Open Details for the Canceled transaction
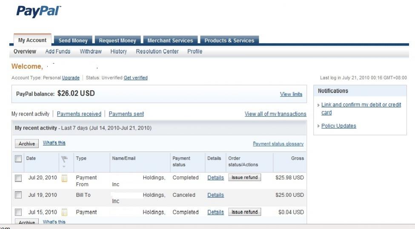Screen dimensions: 415x229 click(x=215, y=195)
